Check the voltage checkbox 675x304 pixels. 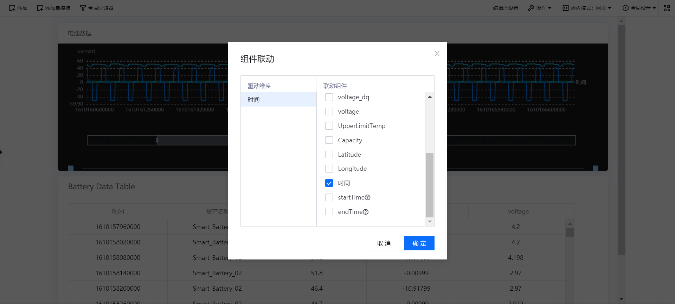point(329,112)
